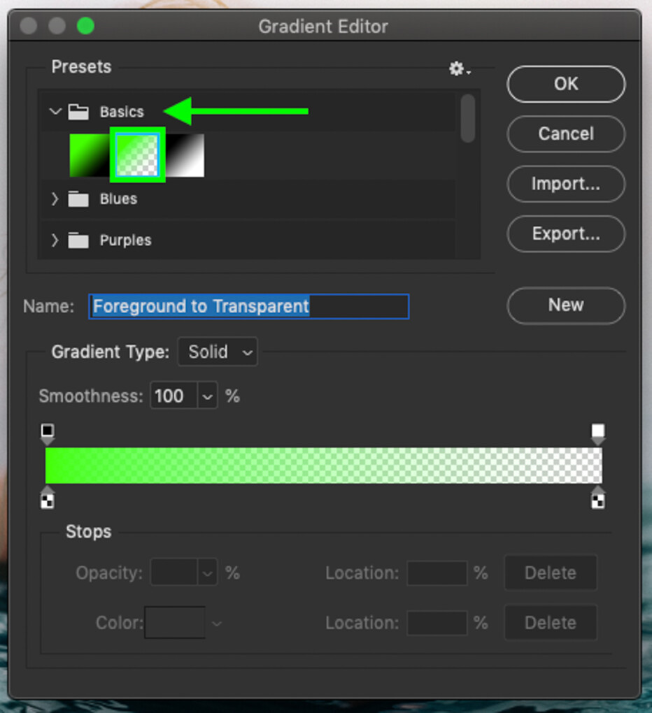Select the right color stop below gradient bar
652x713 pixels.
pyautogui.click(x=599, y=500)
